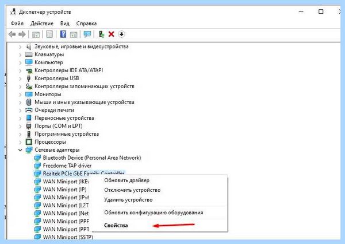The width and height of the screenshot is (345, 244).
Task: Maximize the Диспетчер устройств window
Action: coord(321,11)
